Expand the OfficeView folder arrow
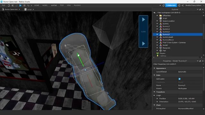This screenshot has height=115, width=205. (x=157, y=16)
